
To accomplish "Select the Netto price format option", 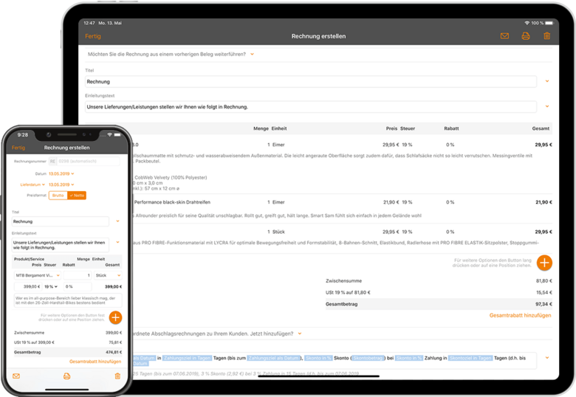I will point(76,196).
